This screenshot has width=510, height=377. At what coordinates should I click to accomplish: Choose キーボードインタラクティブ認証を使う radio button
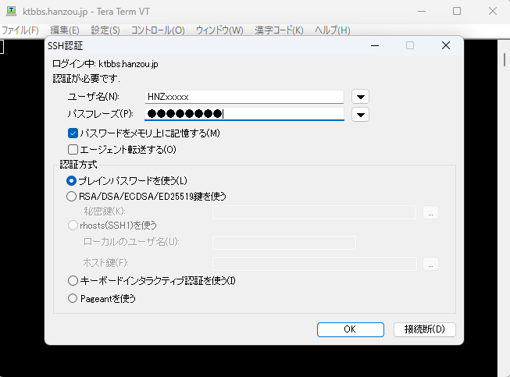coord(73,280)
